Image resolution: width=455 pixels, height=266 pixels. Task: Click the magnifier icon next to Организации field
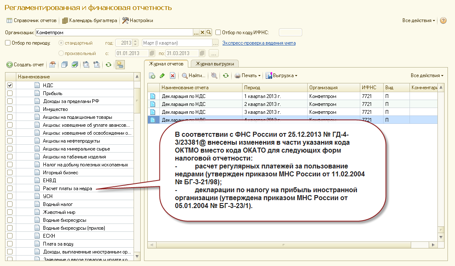pos(209,33)
